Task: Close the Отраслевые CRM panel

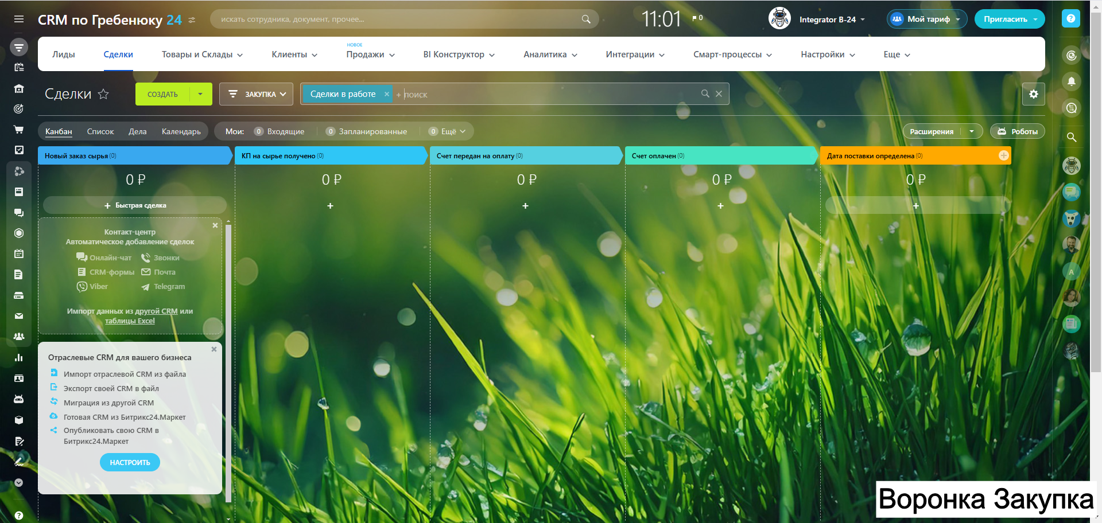Action: tap(214, 349)
